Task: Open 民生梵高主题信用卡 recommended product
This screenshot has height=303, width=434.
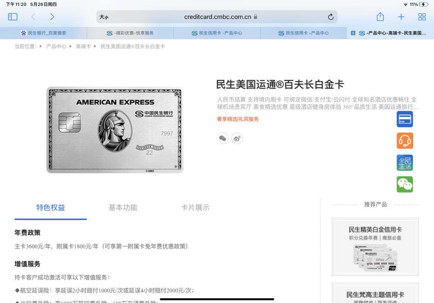Action: click(x=375, y=293)
